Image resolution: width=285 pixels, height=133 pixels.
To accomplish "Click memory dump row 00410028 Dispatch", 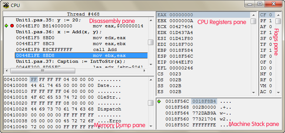I will (x=62, y=109).
